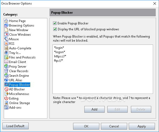Select the *login* rule in list
The width and height of the screenshot is (159, 132).
tap(59, 48)
